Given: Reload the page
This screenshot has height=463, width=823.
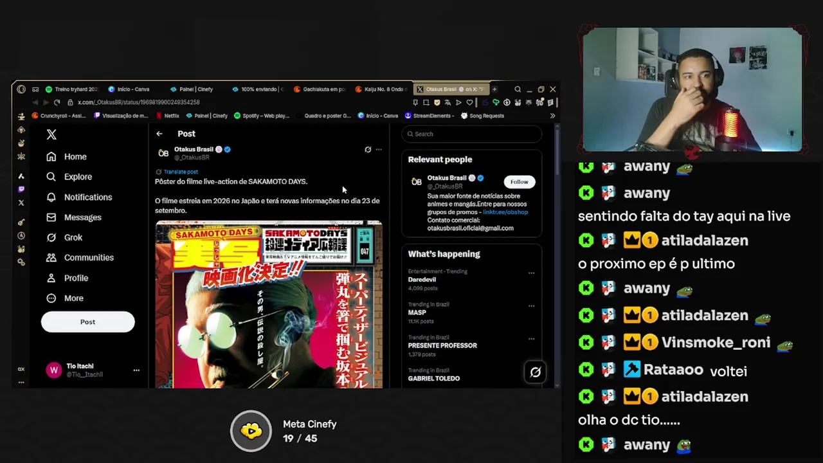Looking at the screenshot, I should click(x=57, y=102).
